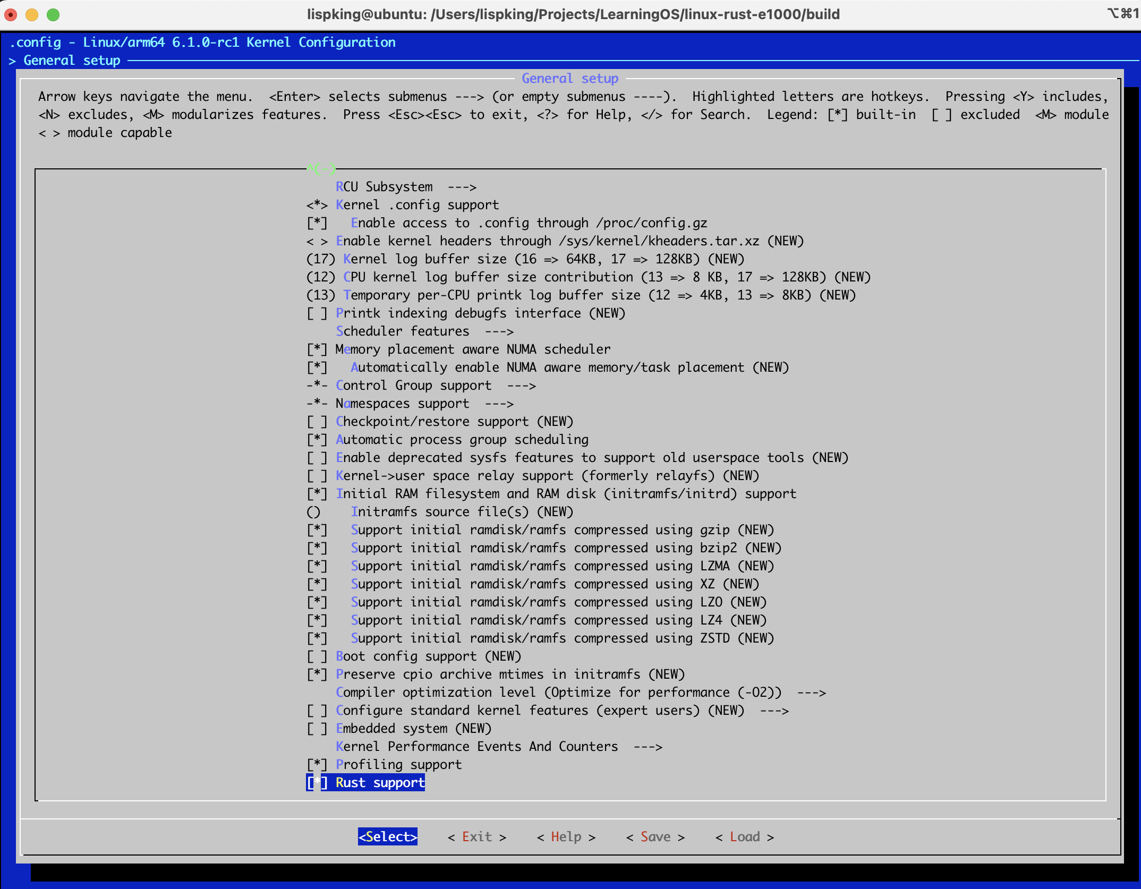This screenshot has height=889, width=1141.
Task: Click the yellow minimize window button
Action: (32, 14)
